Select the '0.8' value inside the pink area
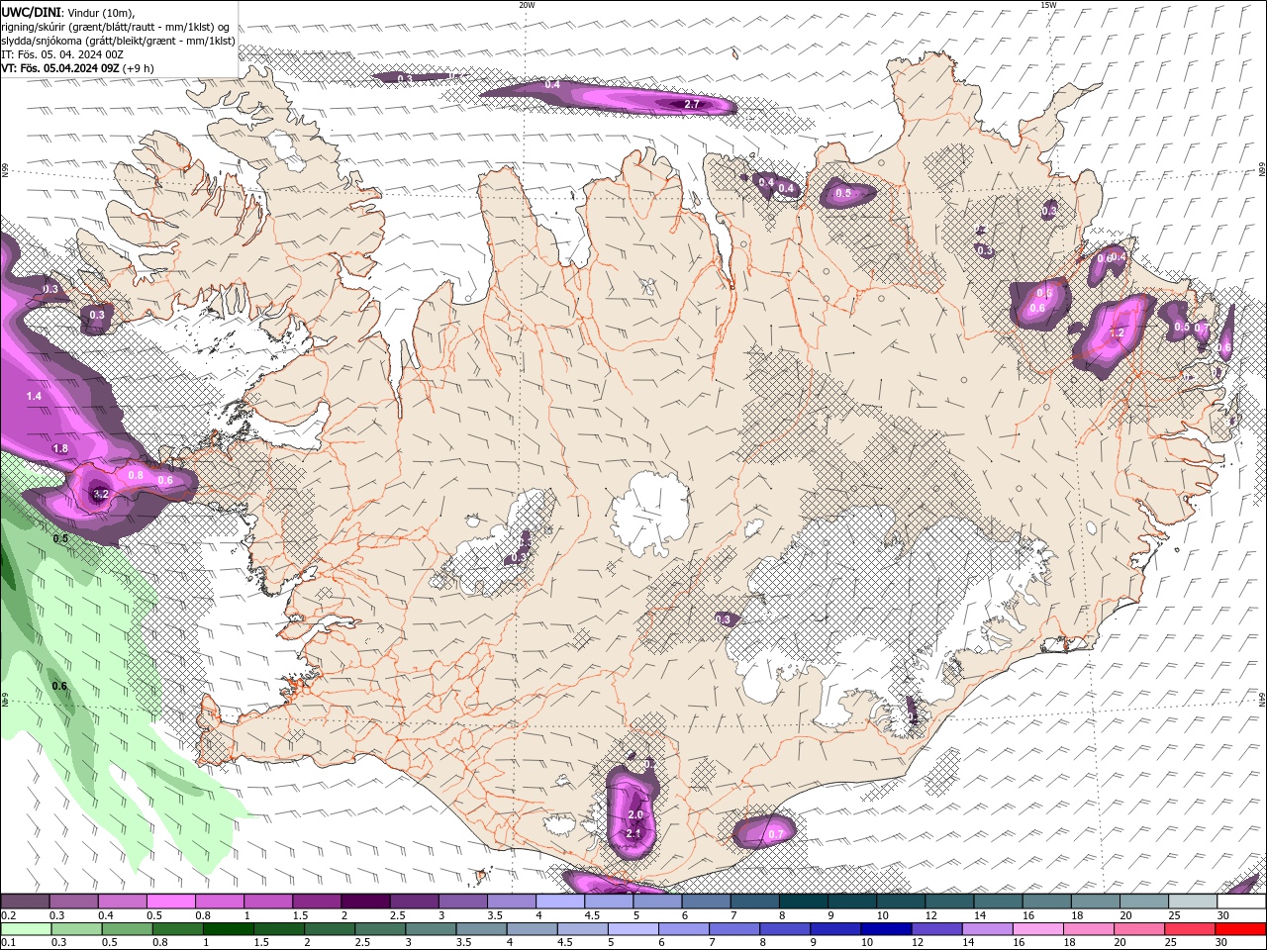 (136, 476)
